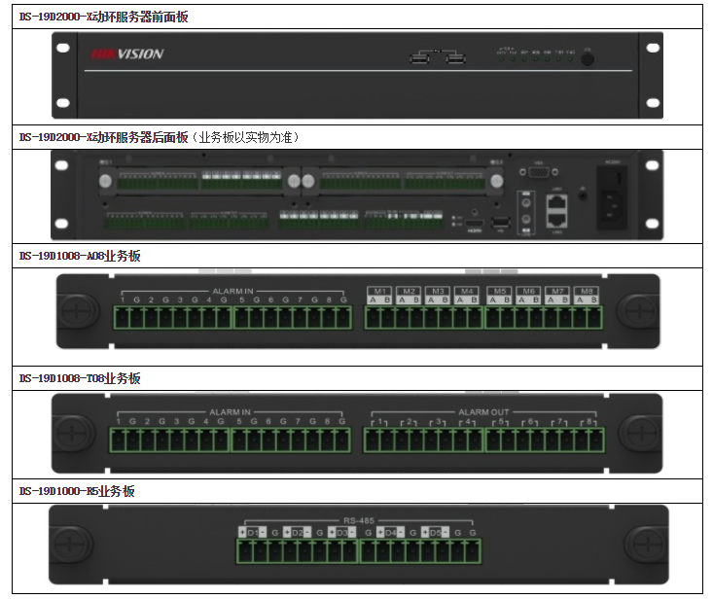Click the ALARM IN label on A08 board
The height and width of the screenshot is (599, 713).
tap(232, 291)
